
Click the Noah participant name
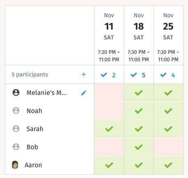tap(34, 111)
